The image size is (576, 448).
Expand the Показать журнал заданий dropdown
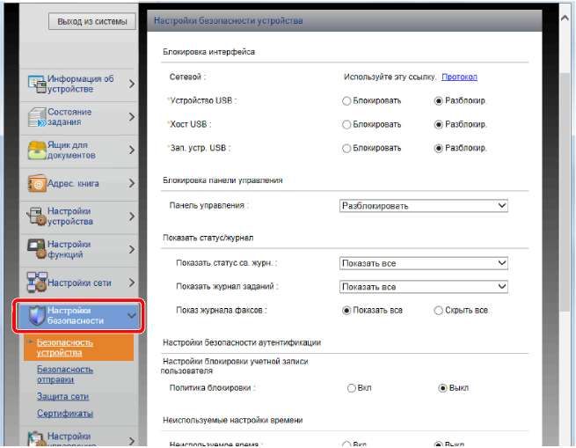tap(424, 287)
